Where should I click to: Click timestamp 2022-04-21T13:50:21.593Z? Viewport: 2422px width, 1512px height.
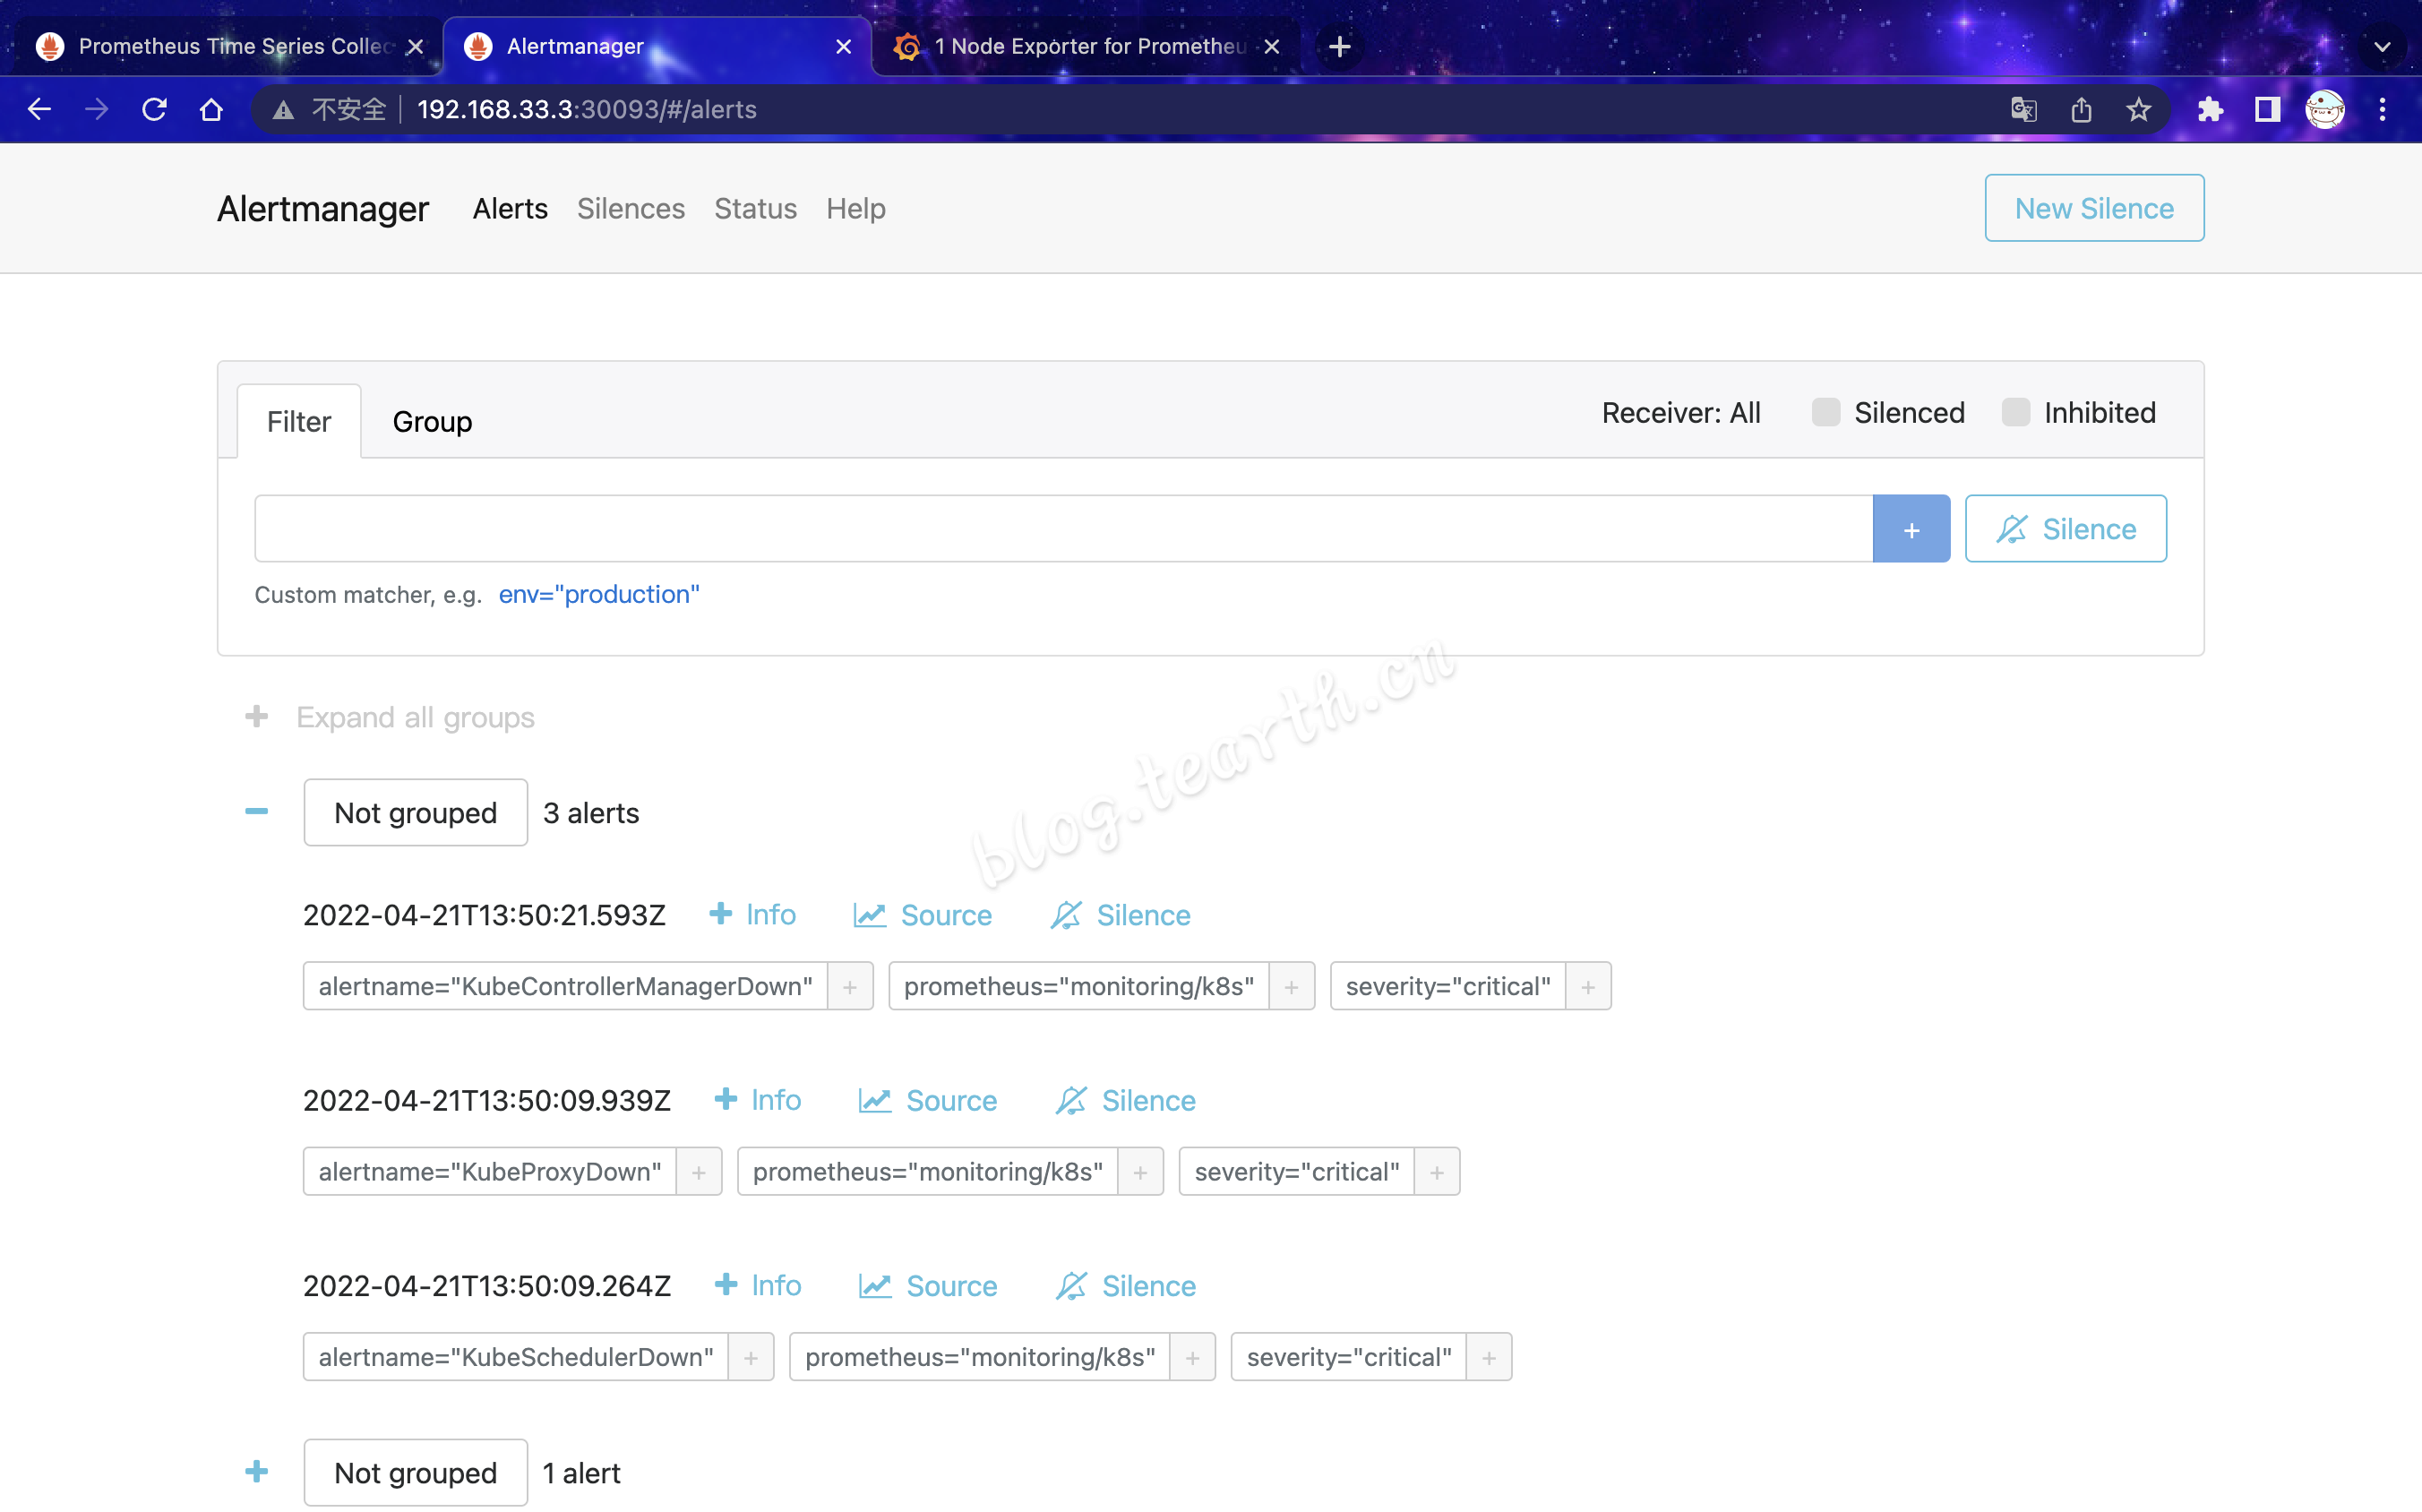484,915
